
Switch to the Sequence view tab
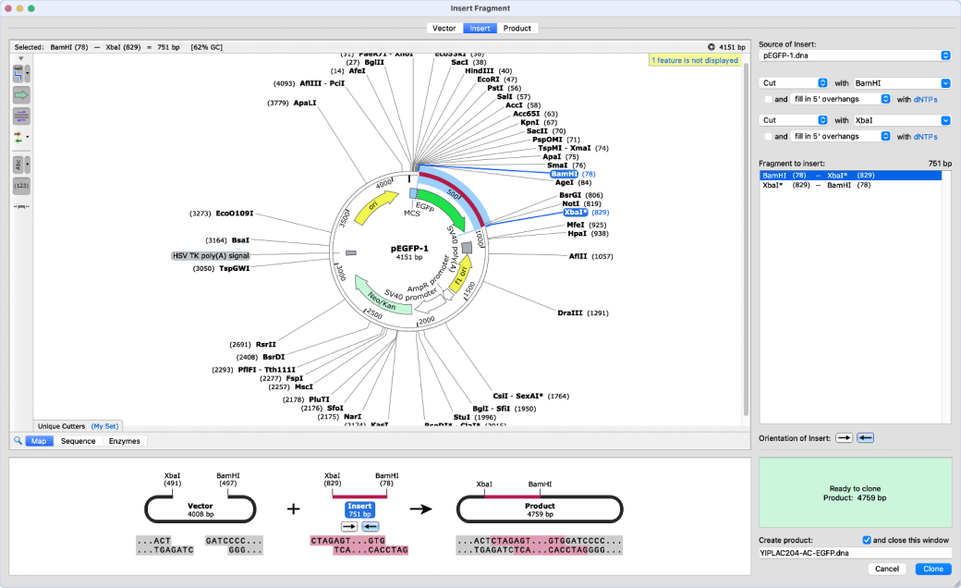(x=78, y=441)
